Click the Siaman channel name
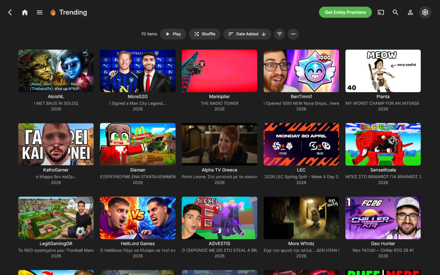Image resolution: width=440 pixels, height=275 pixels. (x=138, y=170)
